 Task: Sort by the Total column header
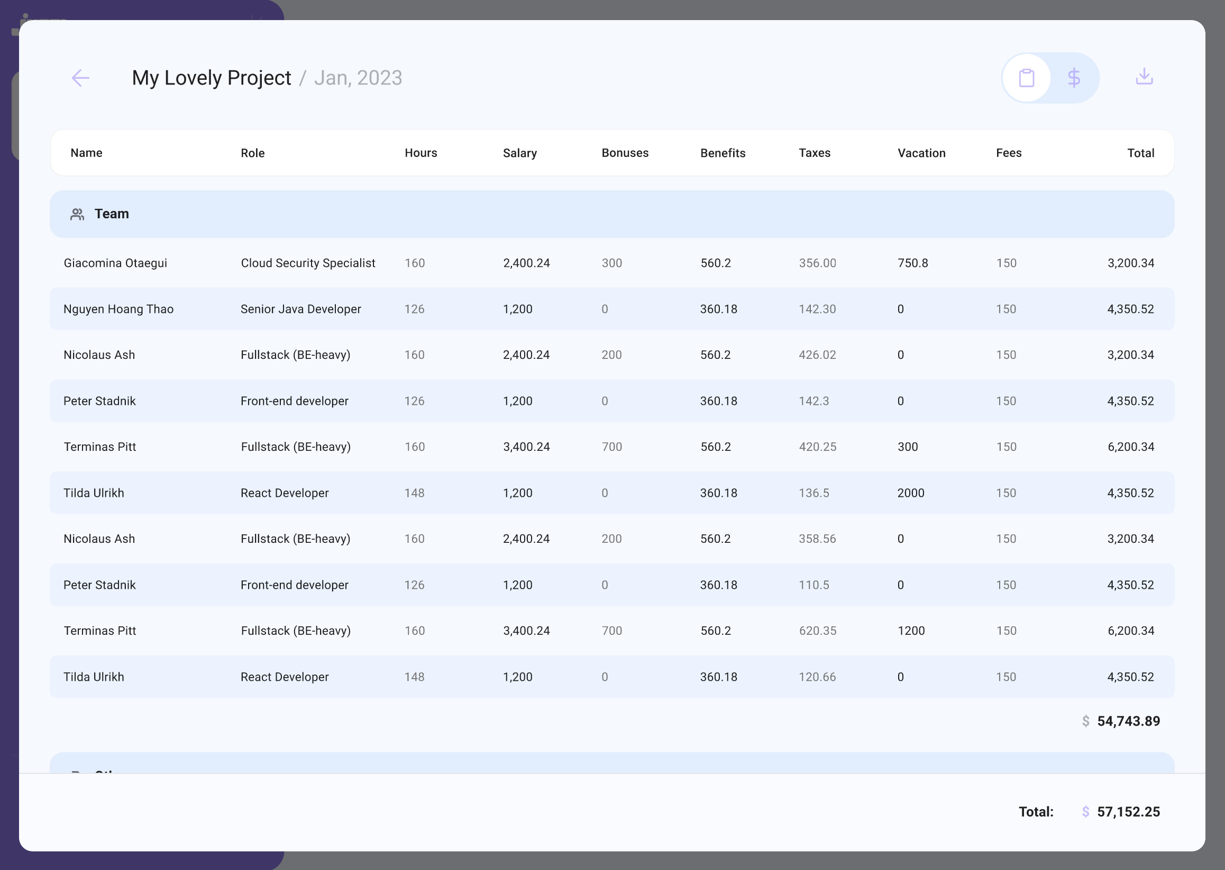click(1140, 153)
